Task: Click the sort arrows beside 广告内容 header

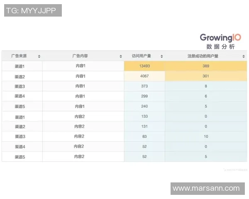Action: click(x=121, y=56)
